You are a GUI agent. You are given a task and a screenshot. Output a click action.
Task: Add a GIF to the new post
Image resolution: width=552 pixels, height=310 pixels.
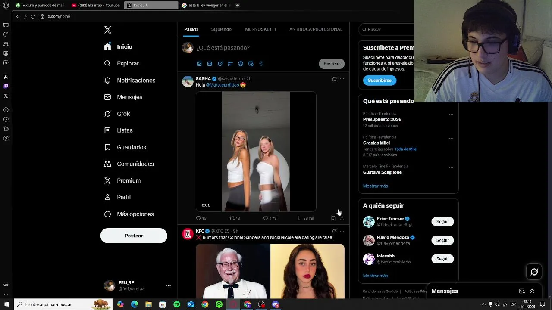pyautogui.click(x=210, y=64)
